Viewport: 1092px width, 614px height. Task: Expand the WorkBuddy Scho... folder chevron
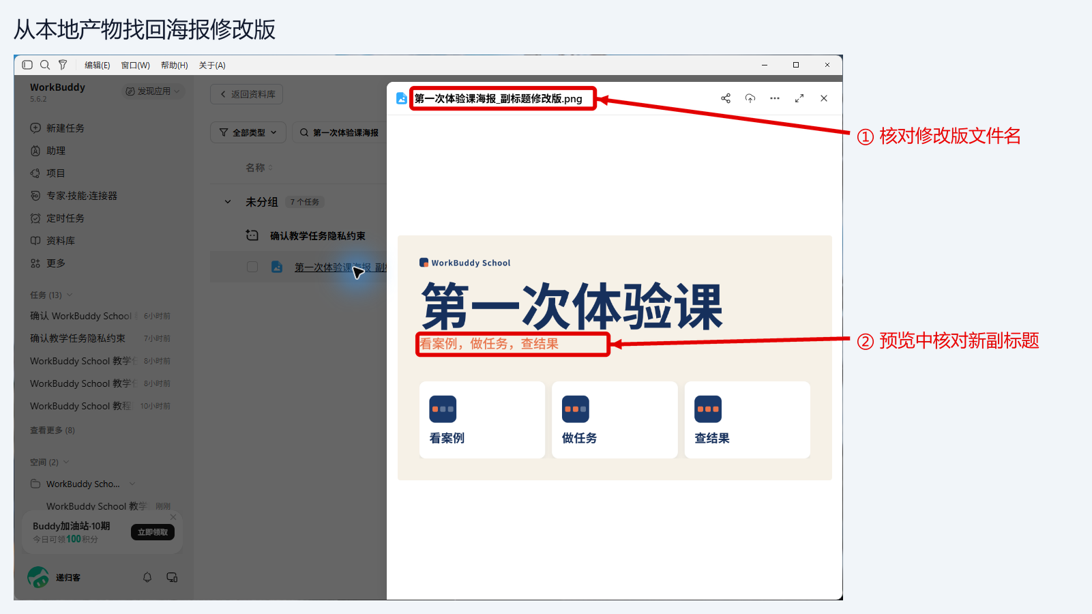132,484
